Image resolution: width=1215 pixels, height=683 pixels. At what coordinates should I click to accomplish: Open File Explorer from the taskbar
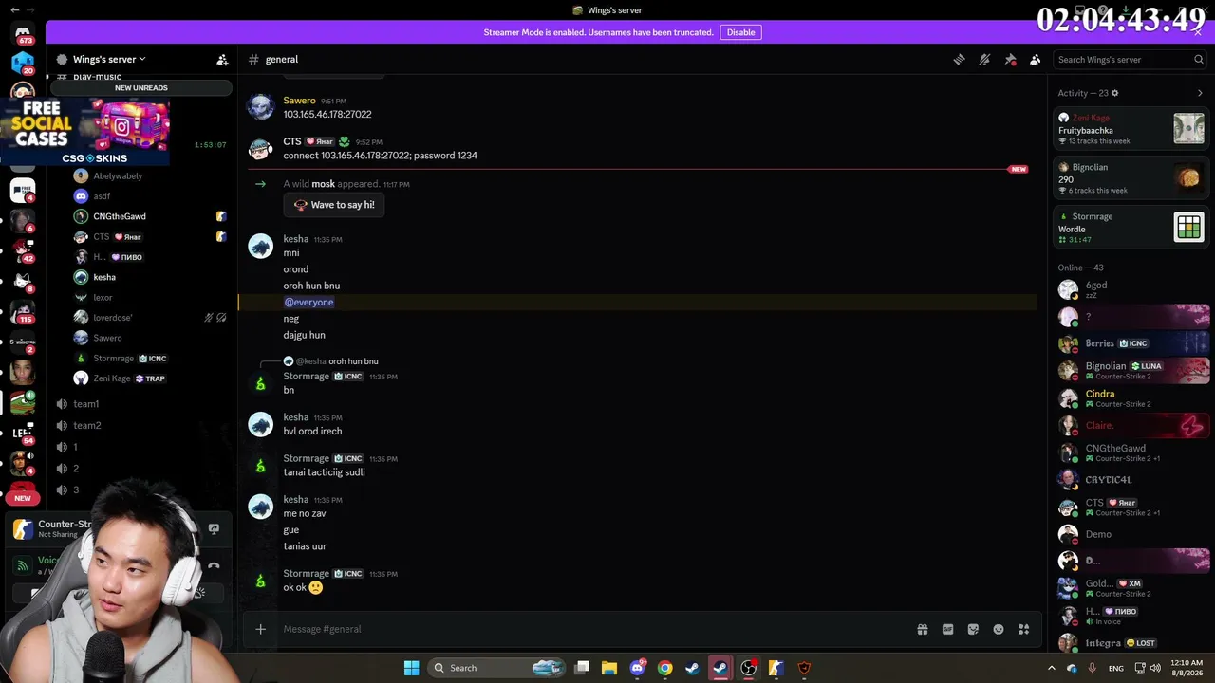(x=609, y=668)
